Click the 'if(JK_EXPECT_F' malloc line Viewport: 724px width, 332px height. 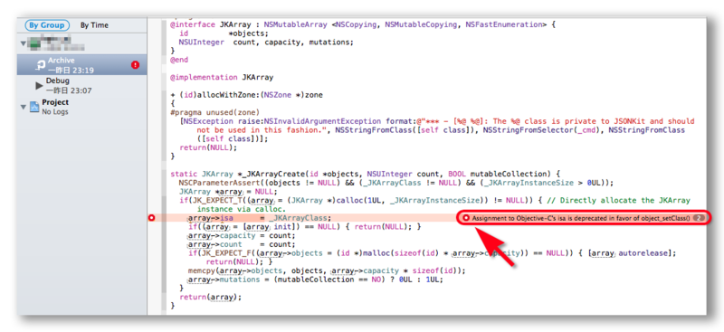tap(432, 253)
